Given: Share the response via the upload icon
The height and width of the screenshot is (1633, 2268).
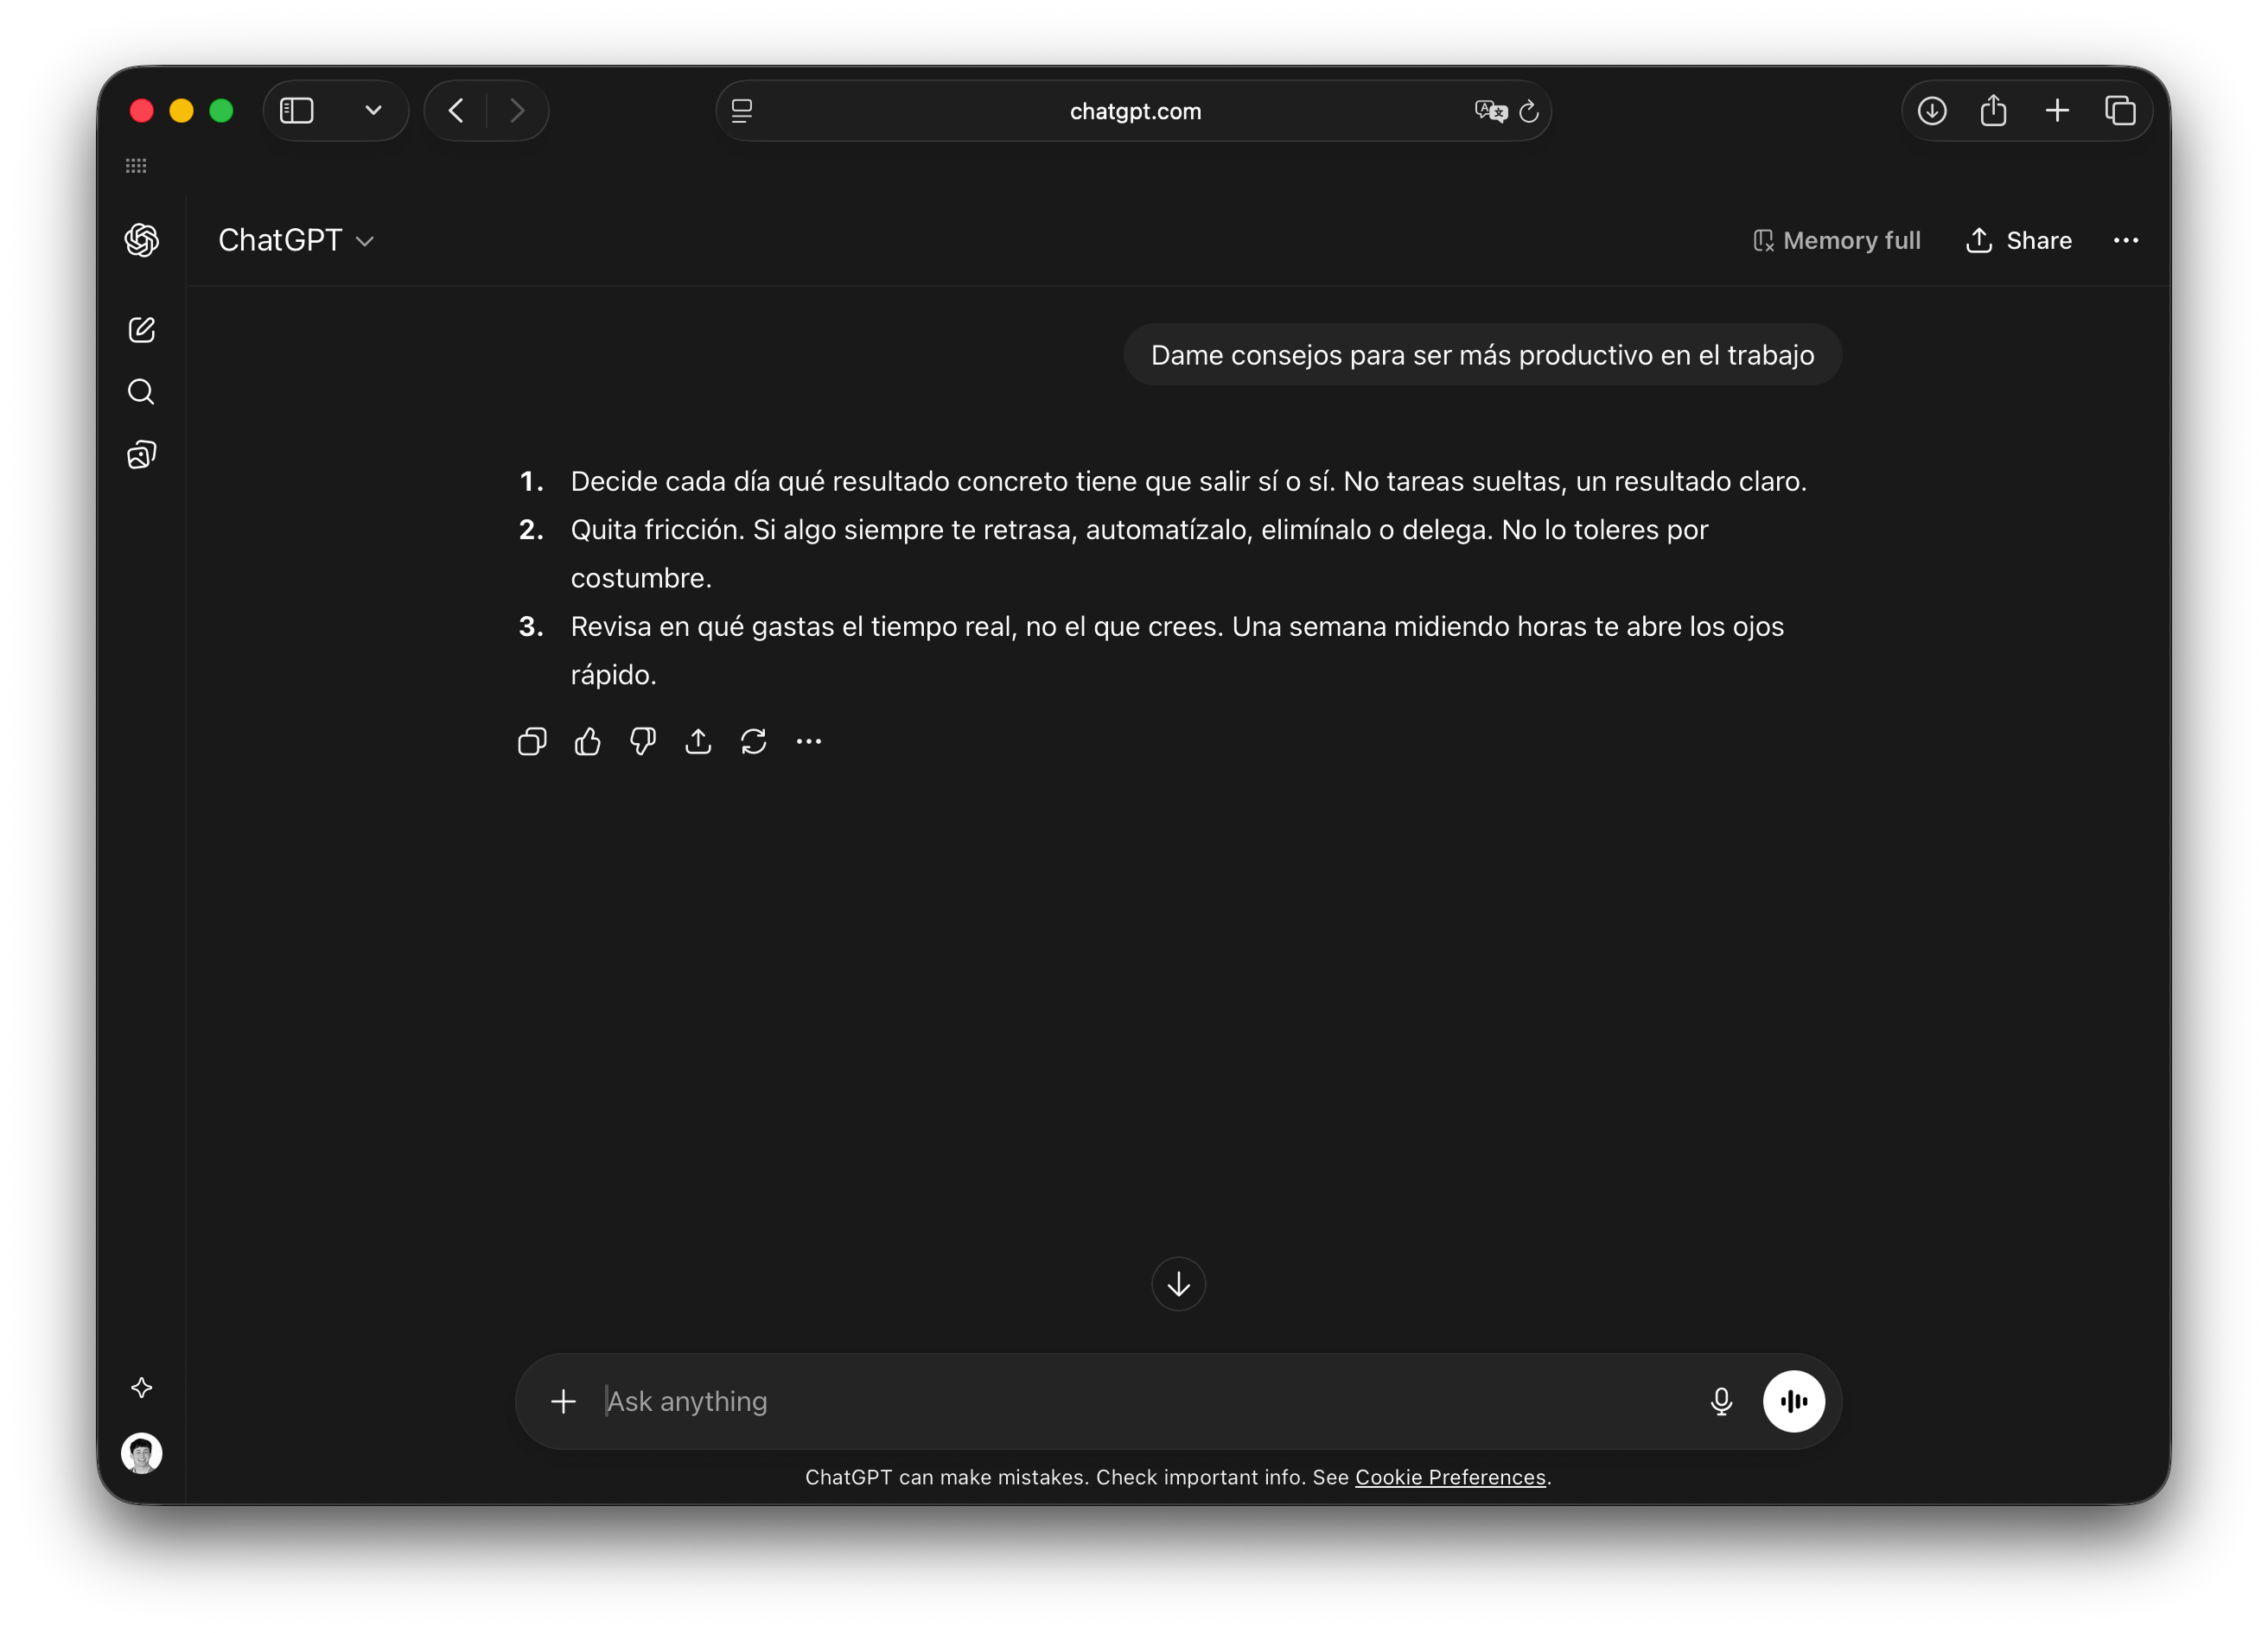Looking at the screenshot, I should click(x=698, y=740).
